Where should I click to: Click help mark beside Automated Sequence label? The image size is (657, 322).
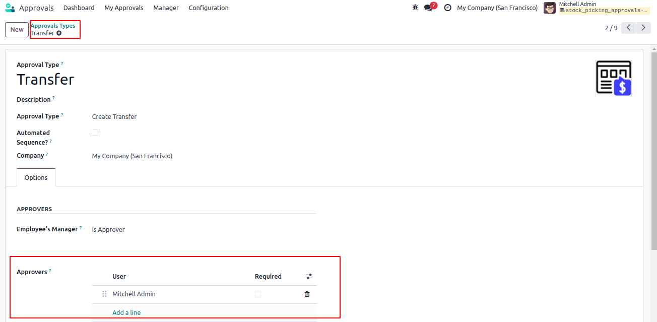(51, 141)
